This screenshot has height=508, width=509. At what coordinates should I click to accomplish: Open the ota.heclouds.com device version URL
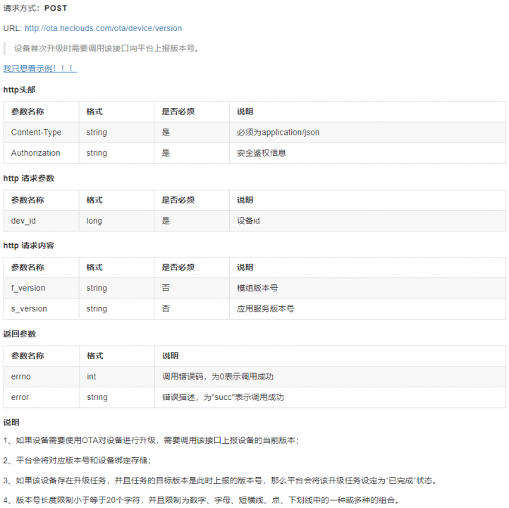tap(103, 29)
